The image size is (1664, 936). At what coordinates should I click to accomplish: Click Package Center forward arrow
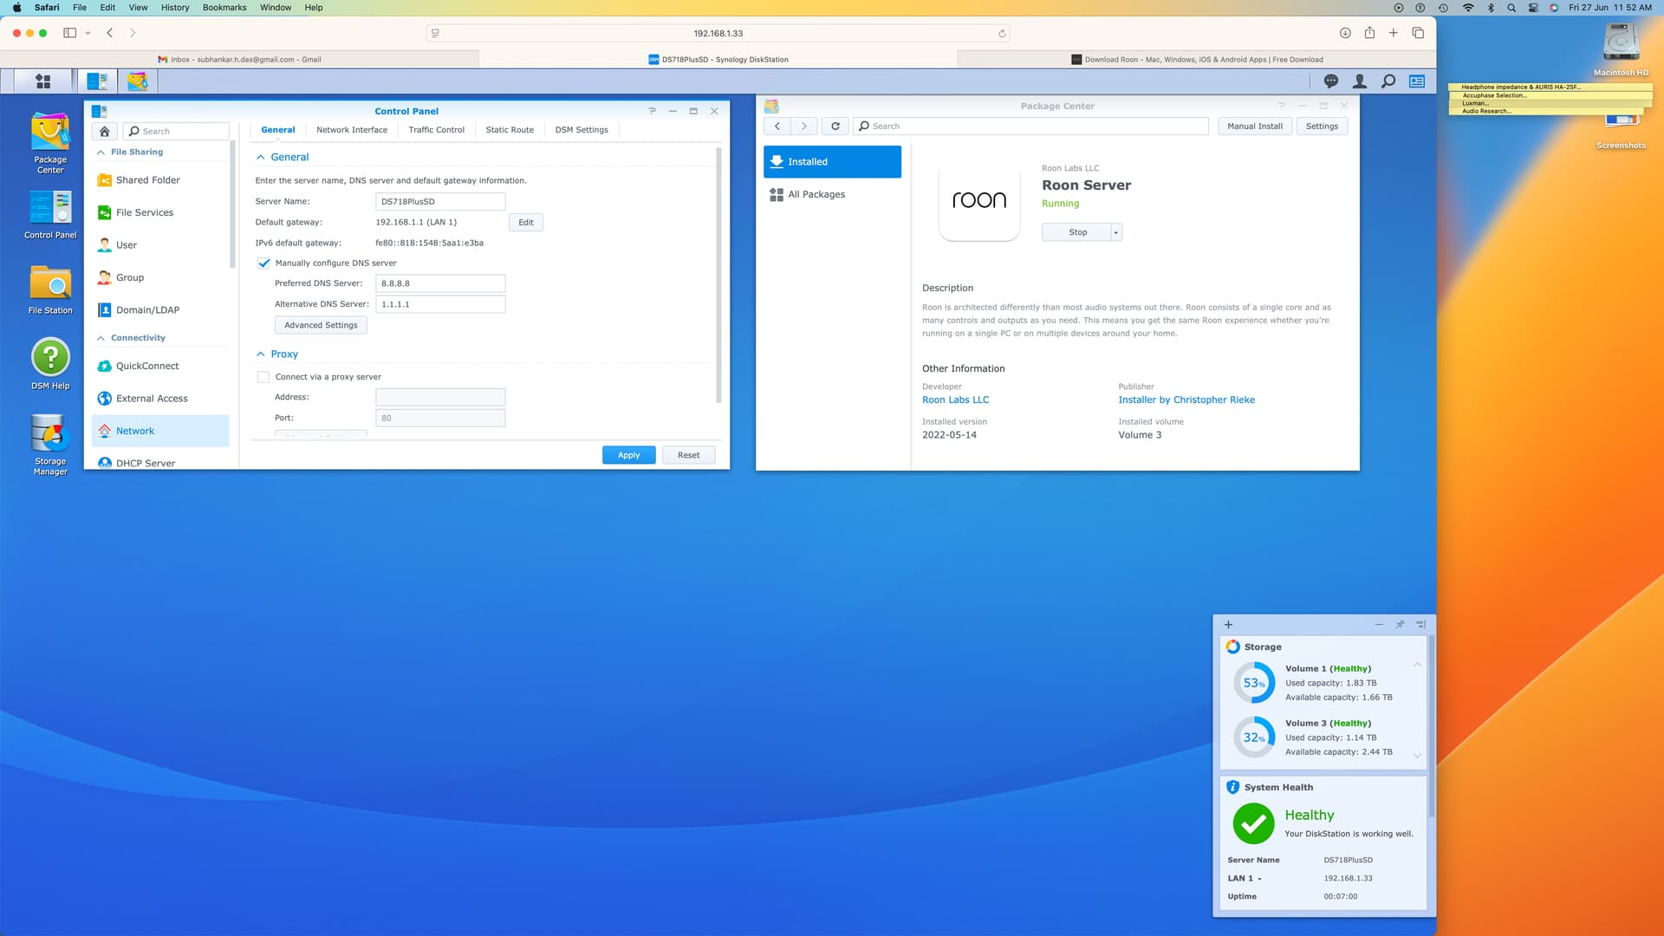[x=804, y=127]
